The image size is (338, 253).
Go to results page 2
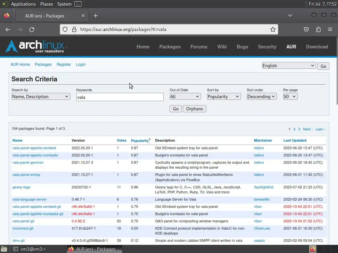tap(294, 129)
